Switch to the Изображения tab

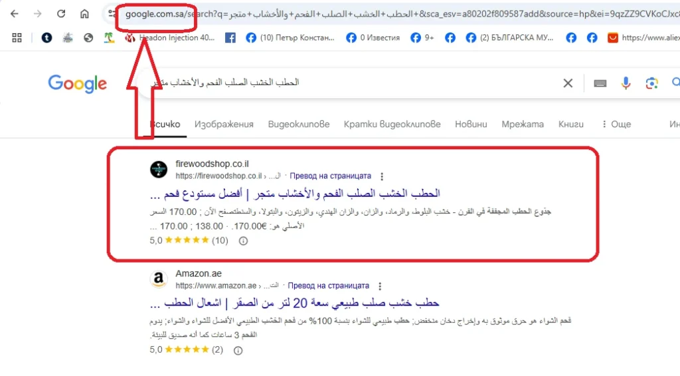coord(224,124)
